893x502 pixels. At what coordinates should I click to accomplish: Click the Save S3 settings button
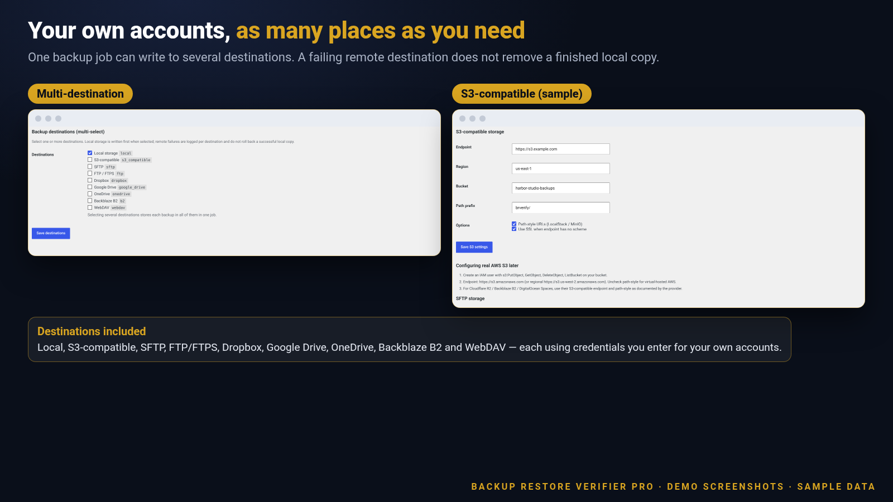pos(474,247)
